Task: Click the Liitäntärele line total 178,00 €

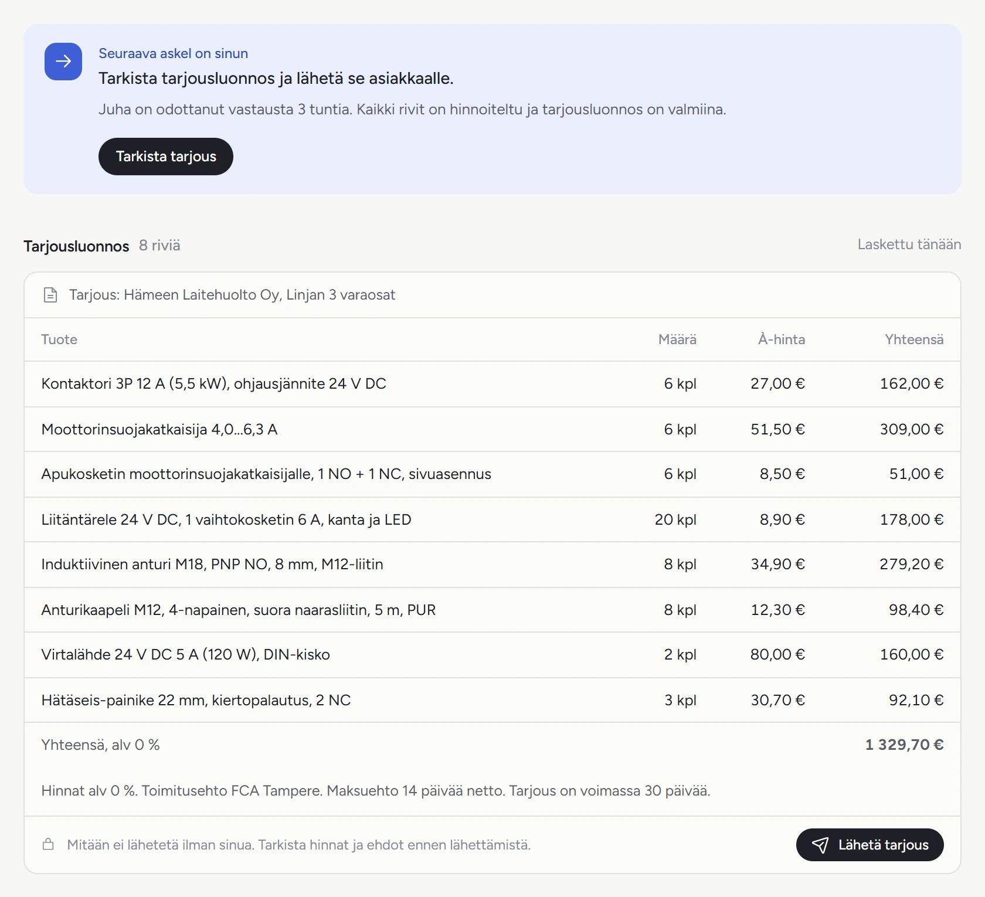Action: coord(912,519)
